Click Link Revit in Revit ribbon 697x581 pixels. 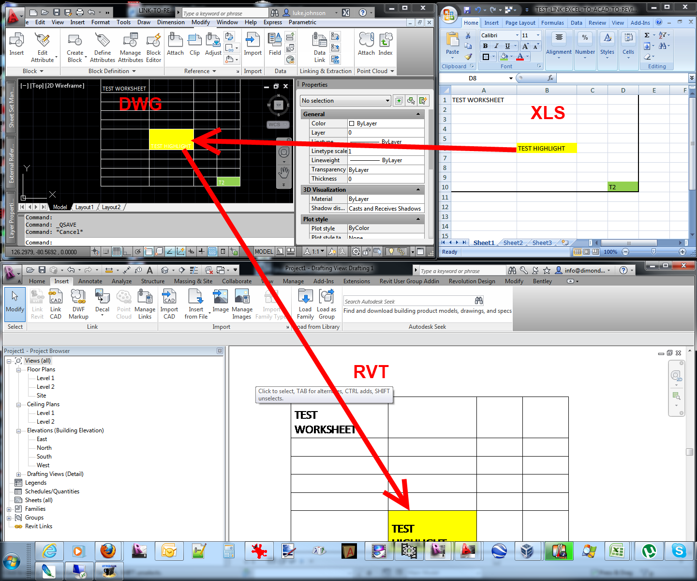coord(37,304)
